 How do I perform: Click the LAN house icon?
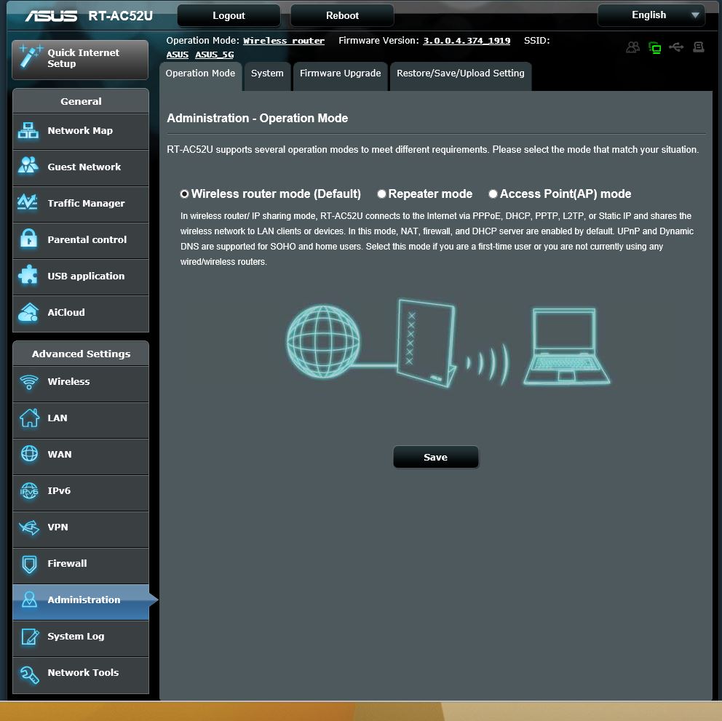tap(29, 418)
